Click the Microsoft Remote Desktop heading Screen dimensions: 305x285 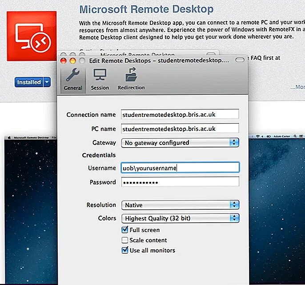(x=146, y=9)
